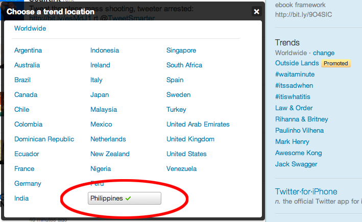Image resolution: width=362 pixels, height=222 pixels.
Task: Pick Japan as the trend location
Action: [100, 95]
